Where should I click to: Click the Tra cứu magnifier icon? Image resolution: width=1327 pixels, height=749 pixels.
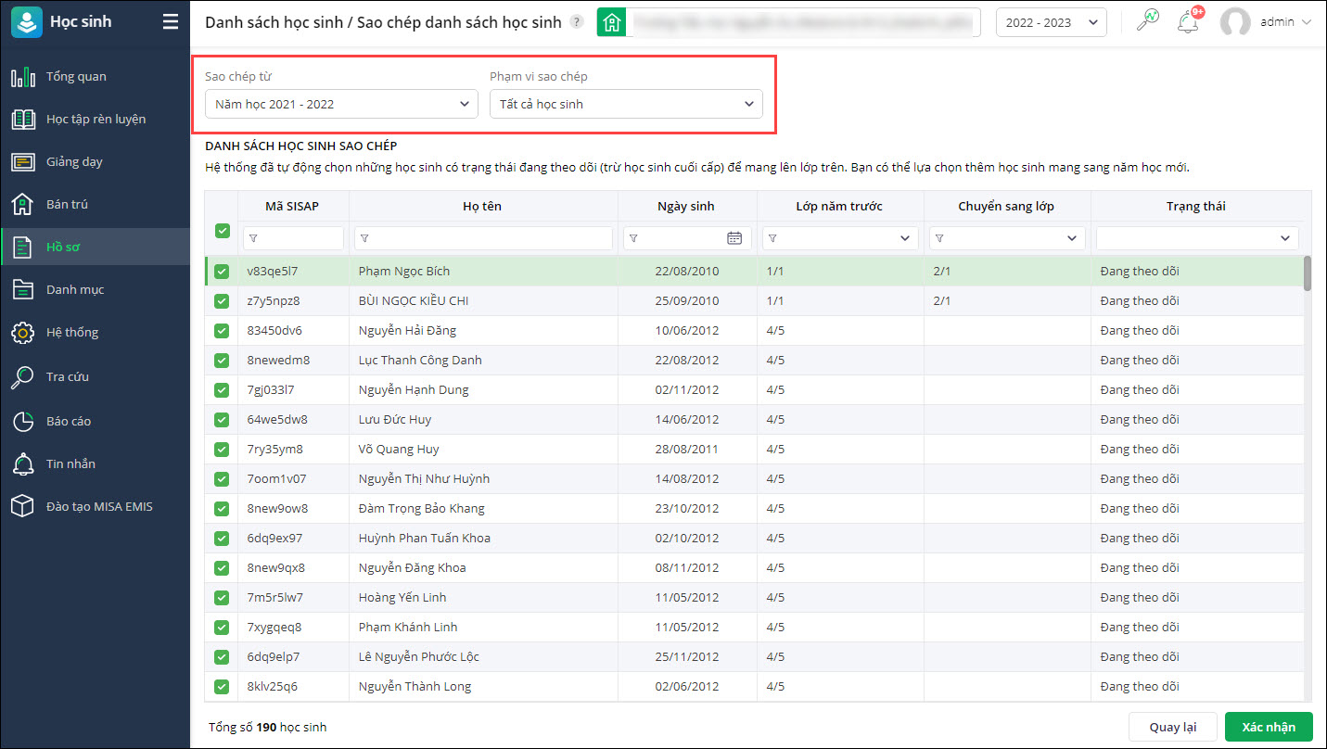pyautogui.click(x=23, y=377)
